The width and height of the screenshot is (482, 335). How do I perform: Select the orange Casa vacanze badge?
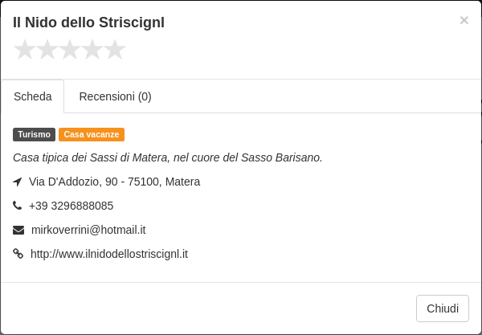92,135
